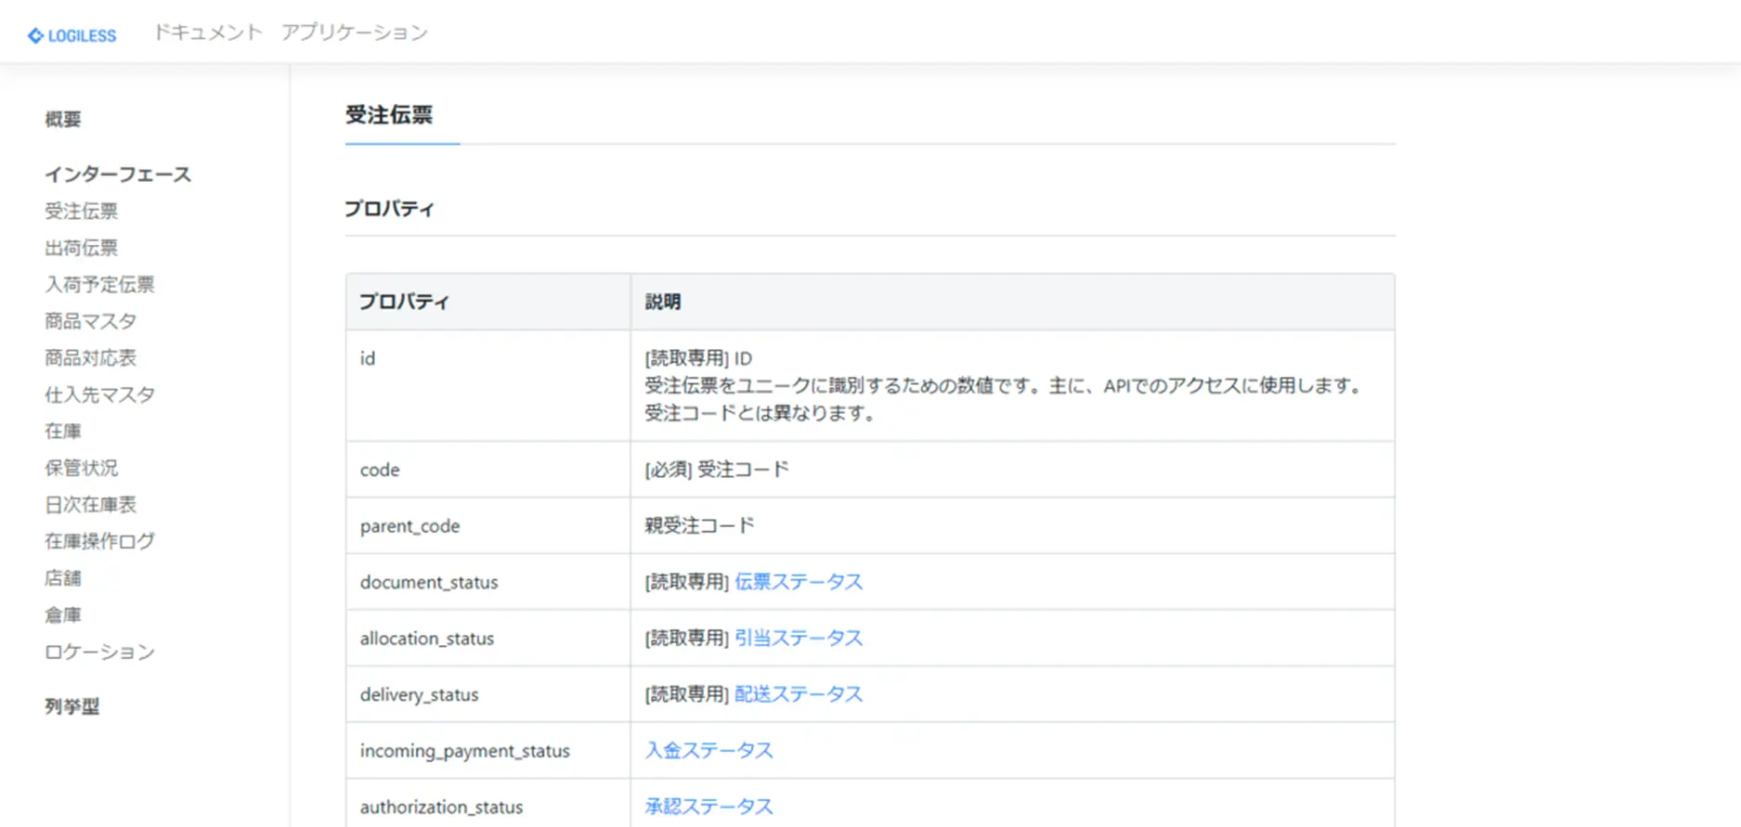Viewport: 1741px width, 827px height.
Task: Navigate to ロケーション sidebar link
Action: [99, 652]
